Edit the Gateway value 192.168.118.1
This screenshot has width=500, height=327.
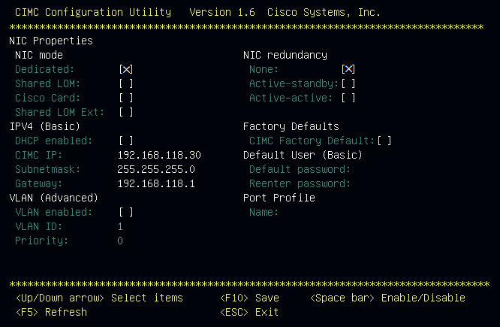[x=156, y=183]
